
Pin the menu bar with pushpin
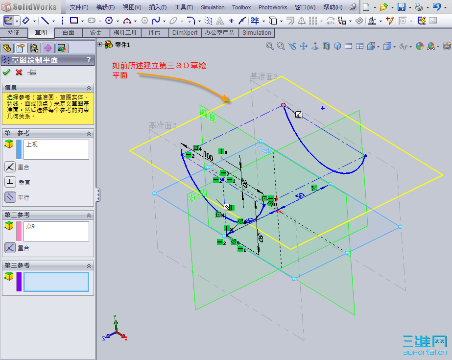tap(353, 7)
